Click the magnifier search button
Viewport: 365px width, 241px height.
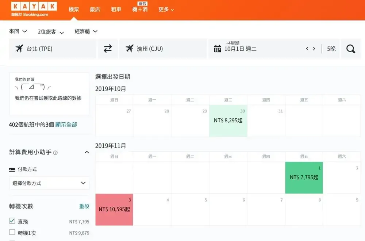pyautogui.click(x=351, y=49)
